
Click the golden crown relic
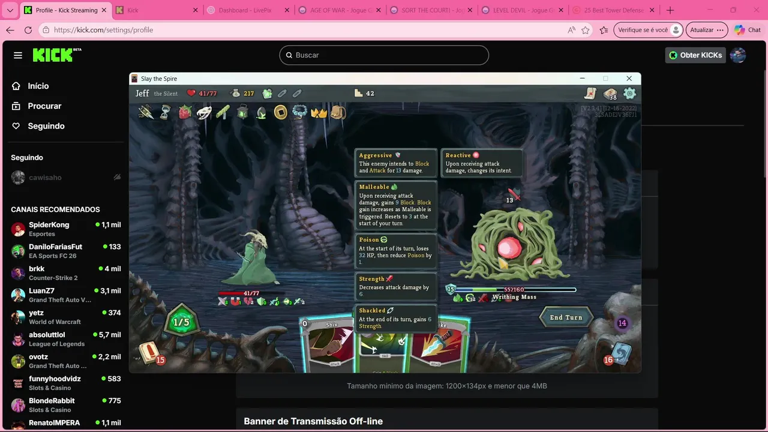(319, 112)
